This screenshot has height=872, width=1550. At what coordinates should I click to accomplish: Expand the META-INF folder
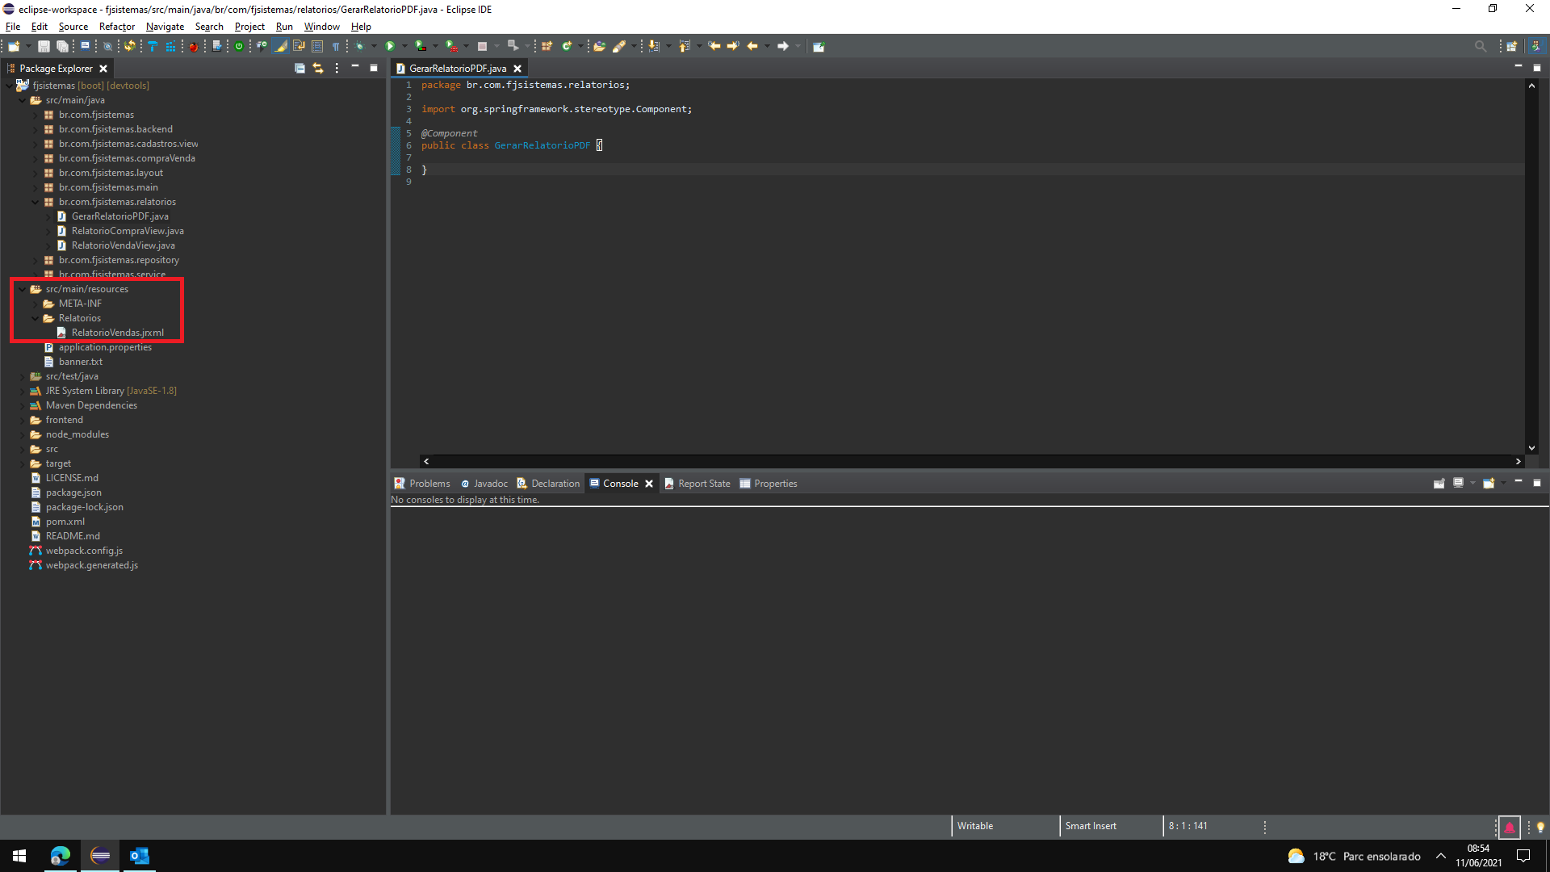pyautogui.click(x=35, y=304)
